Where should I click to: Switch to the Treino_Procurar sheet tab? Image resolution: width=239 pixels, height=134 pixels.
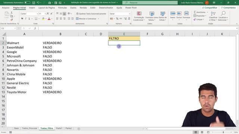[x=30, y=128]
